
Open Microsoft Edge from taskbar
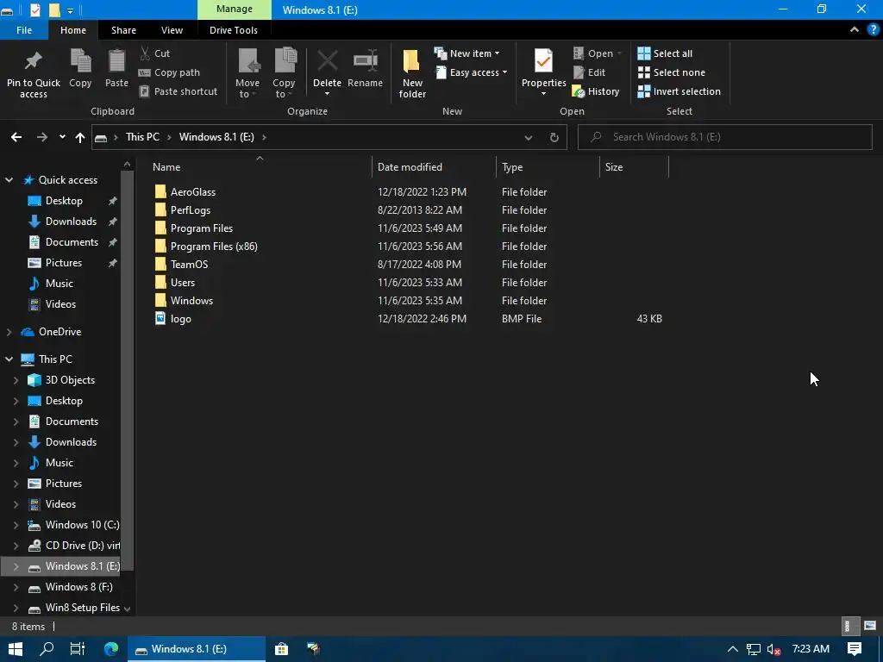pyautogui.click(x=111, y=648)
